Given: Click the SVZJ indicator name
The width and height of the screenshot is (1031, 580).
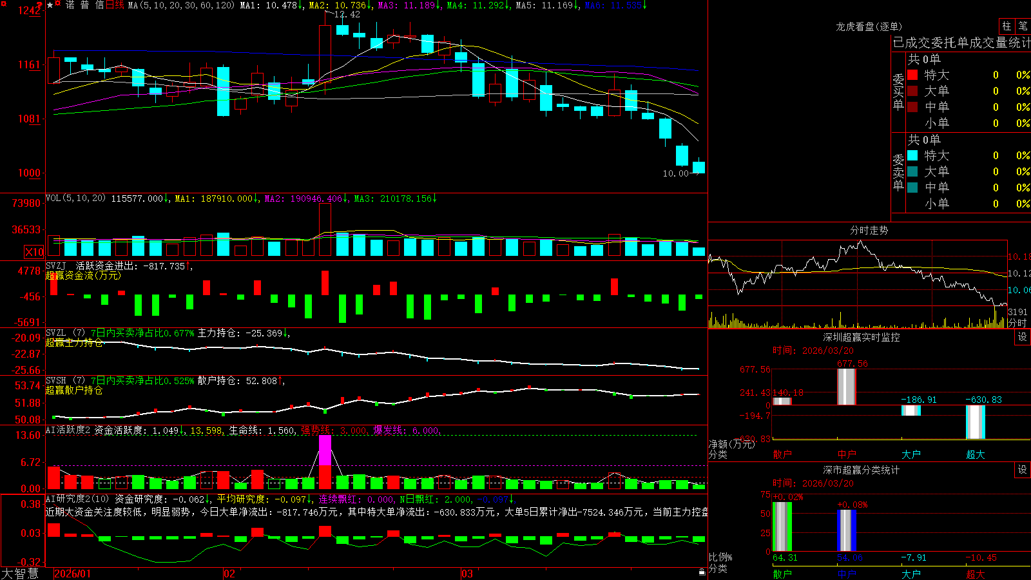Looking at the screenshot, I should 56,266.
